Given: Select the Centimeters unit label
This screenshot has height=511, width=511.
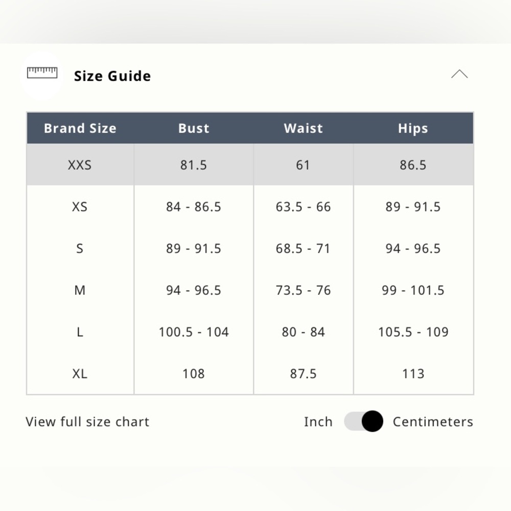Looking at the screenshot, I should 433,422.
